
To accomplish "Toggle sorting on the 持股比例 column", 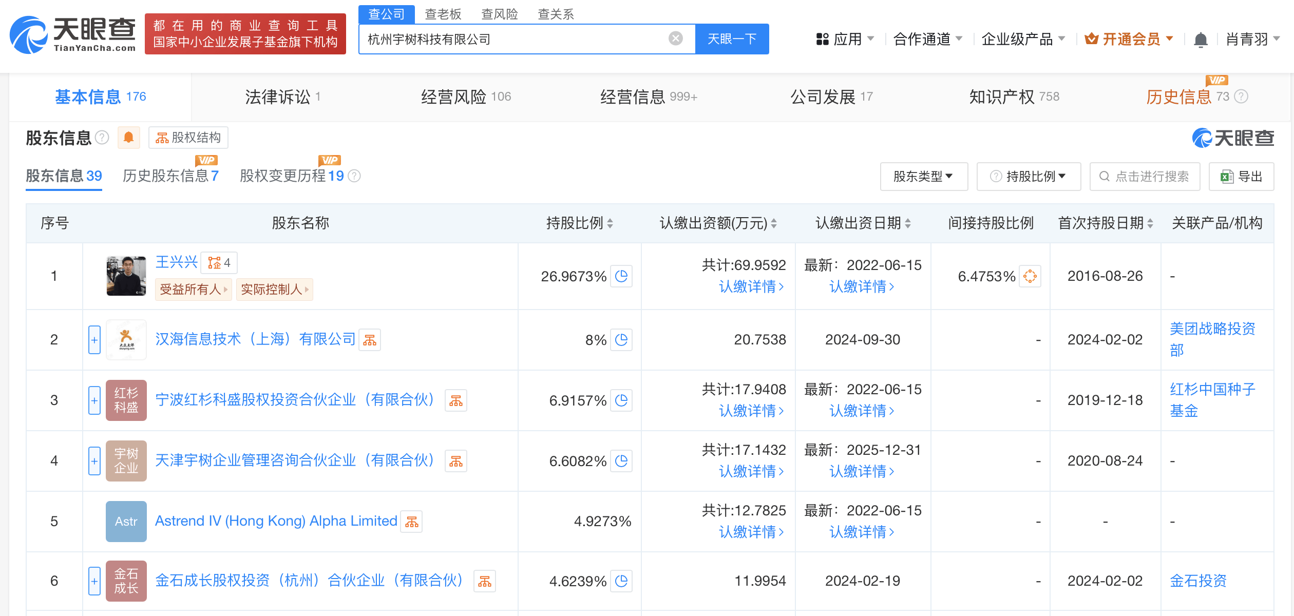I will pos(610,223).
